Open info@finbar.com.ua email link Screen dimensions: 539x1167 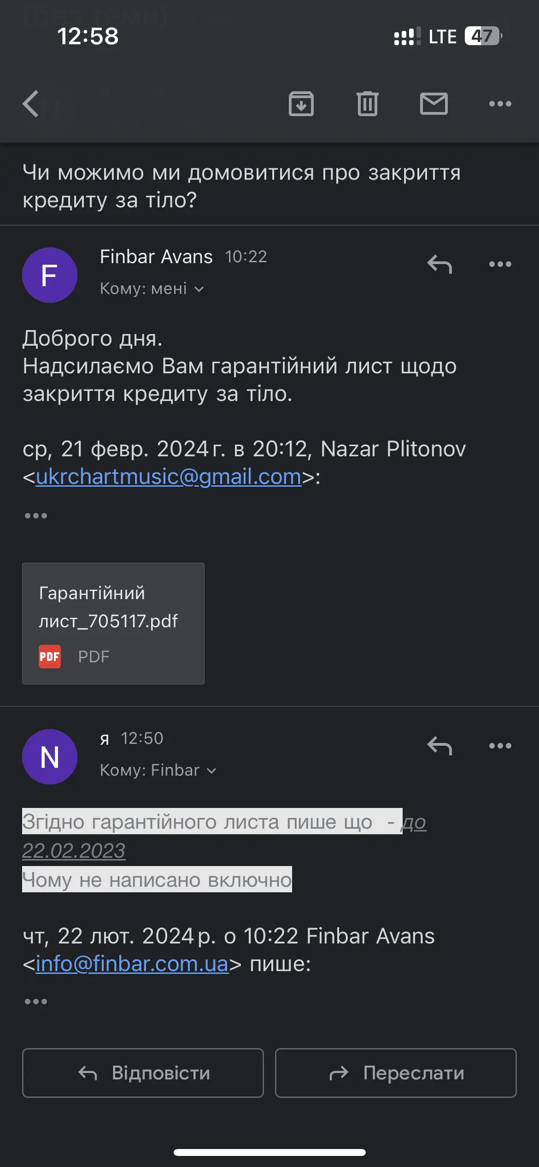tap(132, 964)
